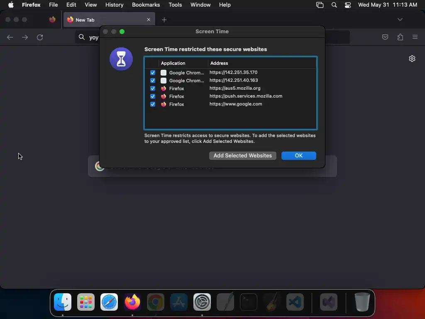
Task: Click OK in Screen Time dialog
Action: (x=299, y=156)
